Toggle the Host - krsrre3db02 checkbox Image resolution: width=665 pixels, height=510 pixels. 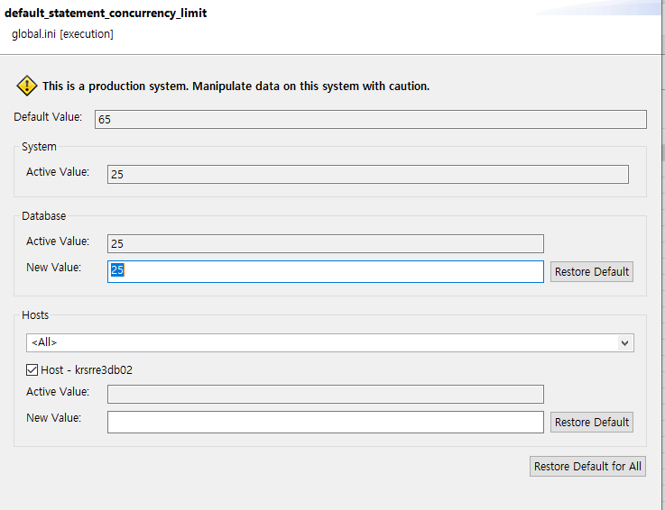pyautogui.click(x=32, y=370)
